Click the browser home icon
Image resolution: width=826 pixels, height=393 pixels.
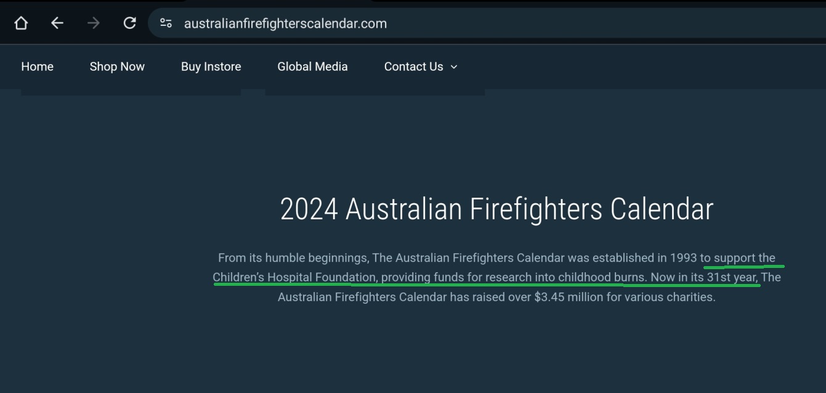21,23
